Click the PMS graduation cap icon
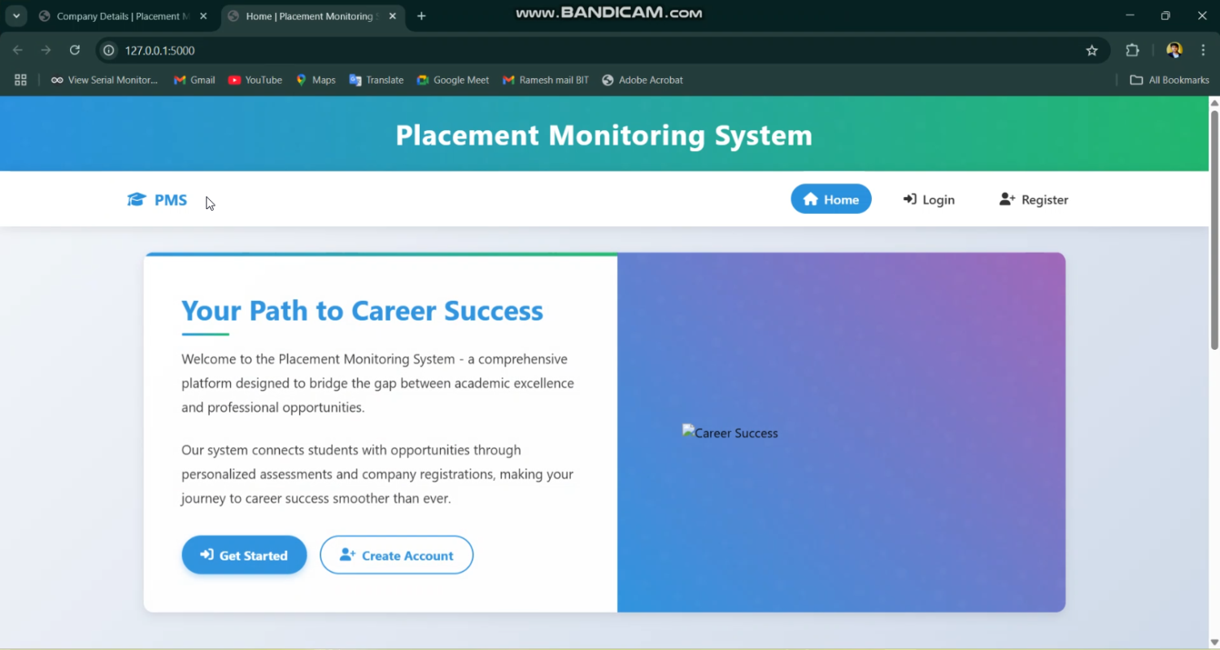Image resolution: width=1220 pixels, height=650 pixels. pyautogui.click(x=136, y=198)
